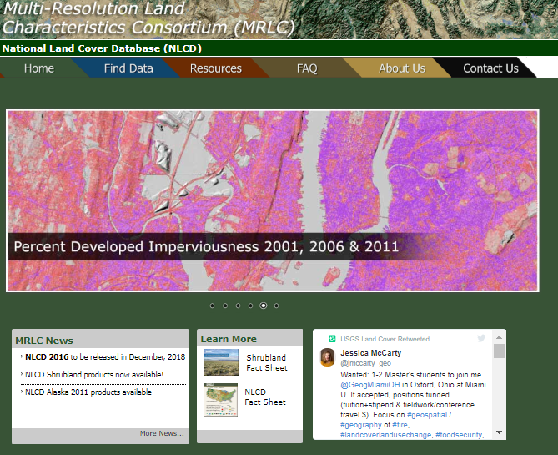This screenshot has height=455, width=558.
Task: Open Jessica McCarty's name link
Action: tap(371, 353)
